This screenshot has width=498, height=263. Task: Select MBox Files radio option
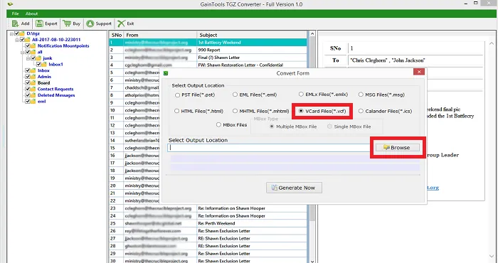pyautogui.click(x=218, y=125)
